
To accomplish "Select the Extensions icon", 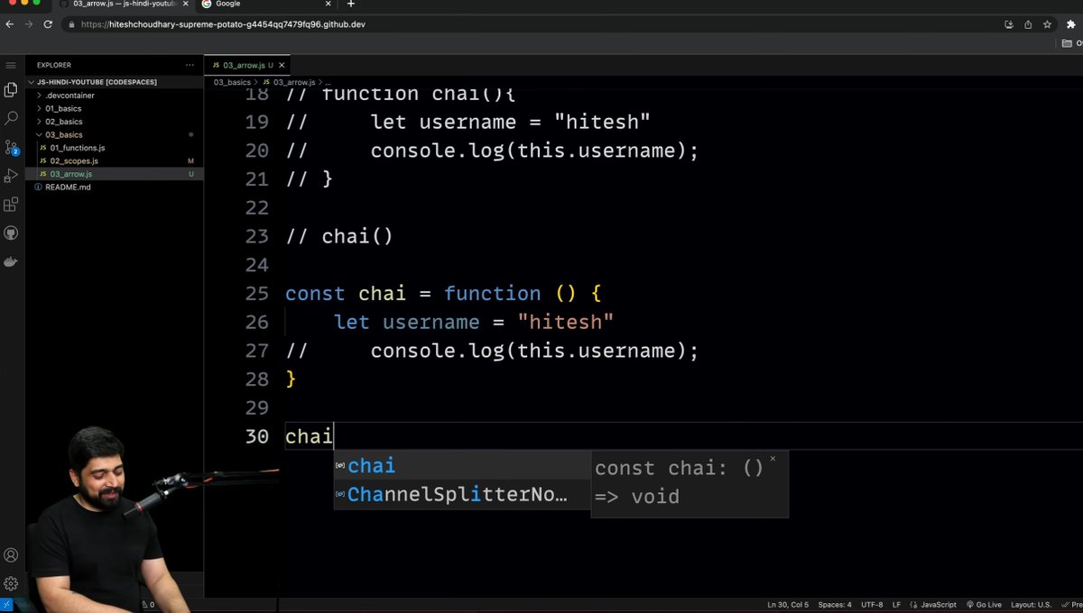I will [11, 205].
